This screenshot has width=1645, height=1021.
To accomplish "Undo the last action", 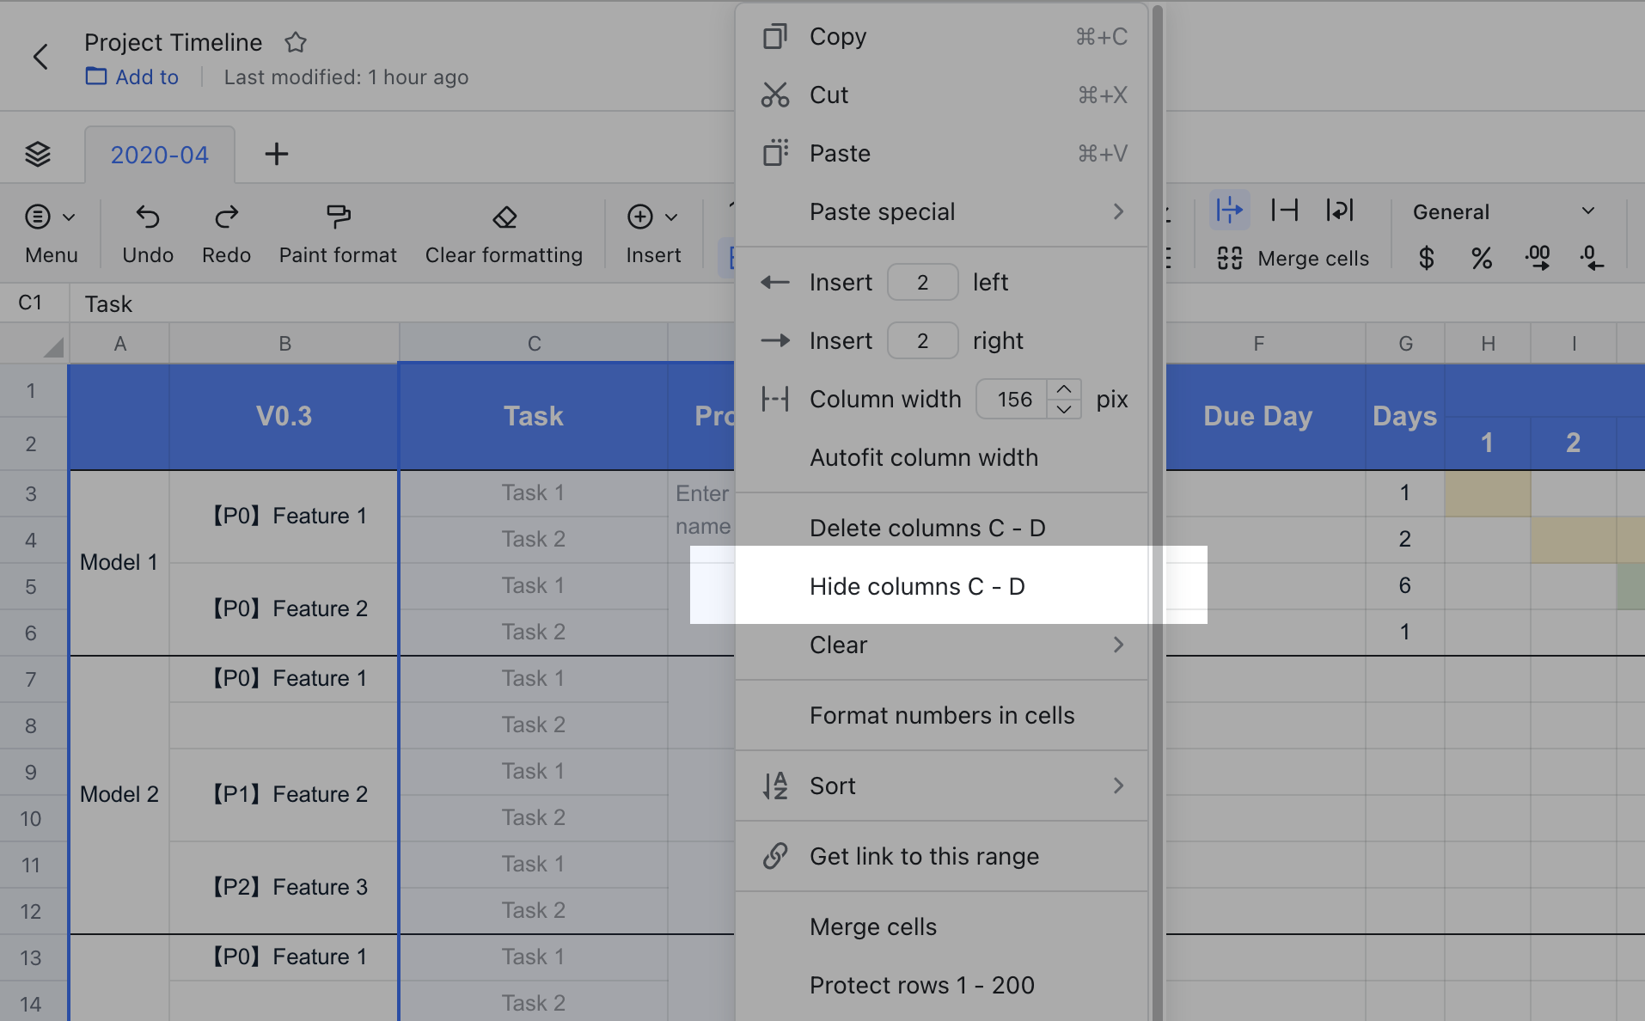I will pyautogui.click(x=147, y=232).
